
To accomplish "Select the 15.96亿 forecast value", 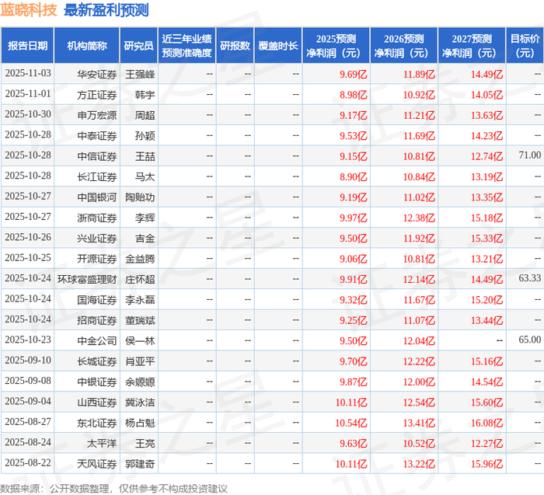I will pos(486,464).
